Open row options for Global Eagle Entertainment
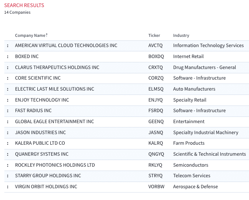This screenshot has width=249, height=200. (7, 122)
